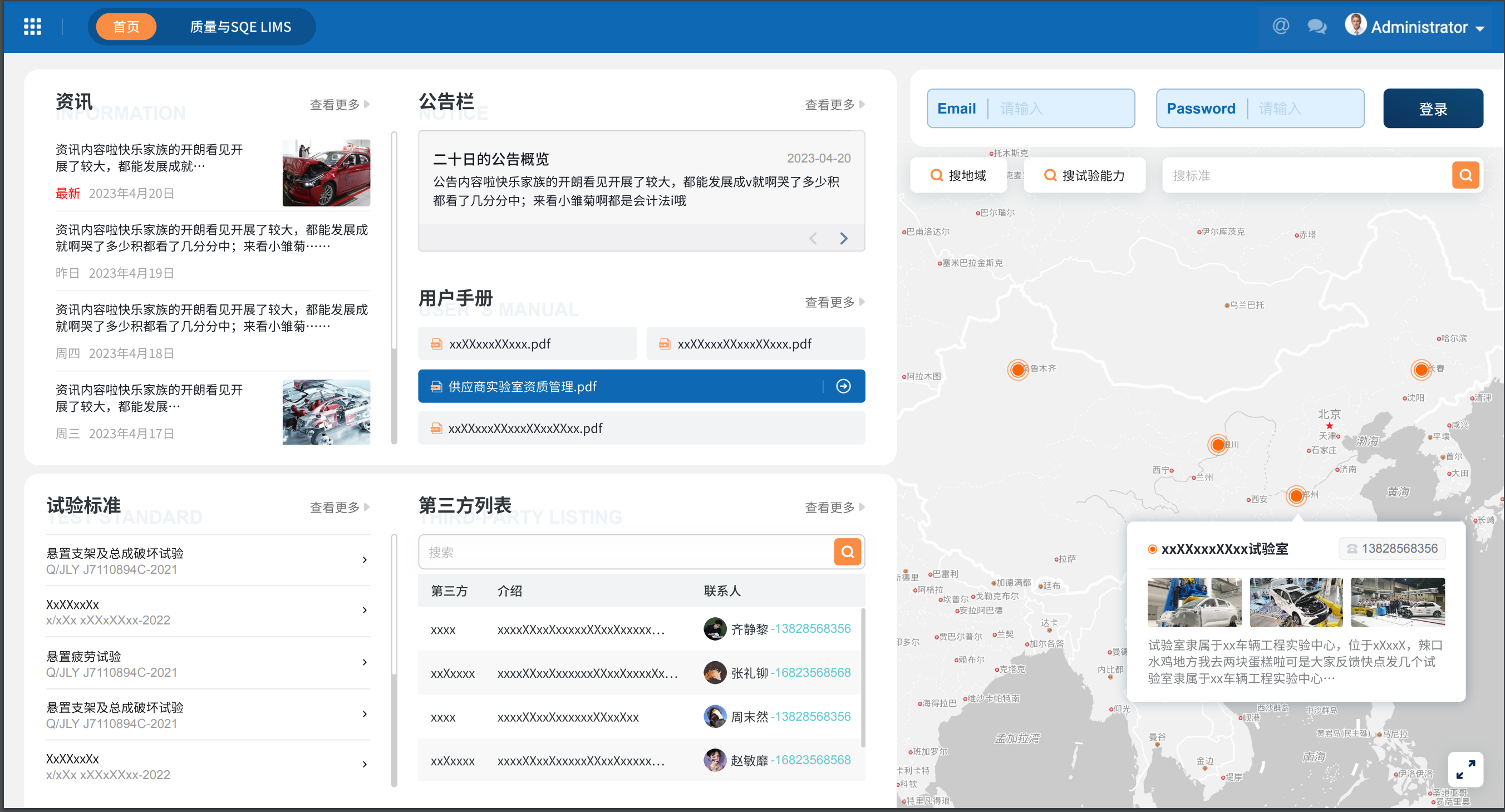Screen dimensions: 1505x812
Task: Switch to the 首页 tab
Action: pyautogui.click(x=126, y=27)
